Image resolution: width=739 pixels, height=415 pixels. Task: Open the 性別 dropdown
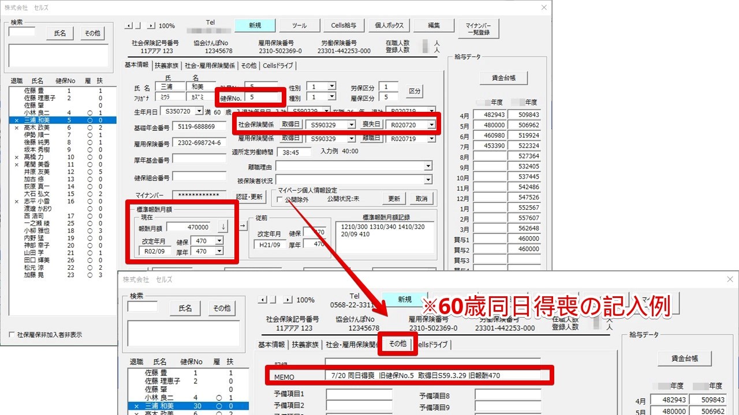coord(331,86)
